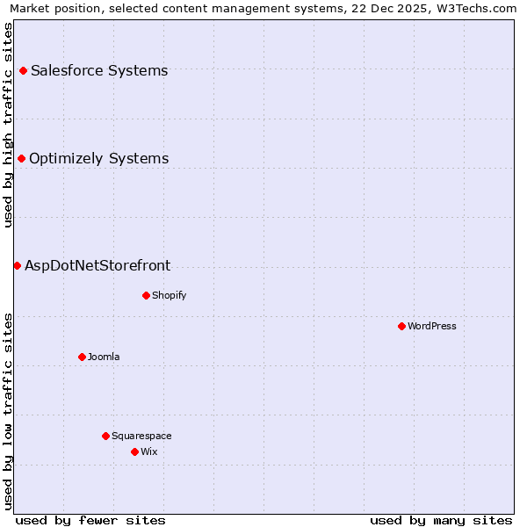Click the 'used by high traffic sites' axis label
The width and height of the screenshot is (527, 527).
(x=8, y=125)
